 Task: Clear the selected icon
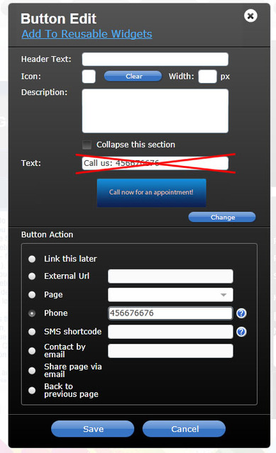pyautogui.click(x=133, y=77)
